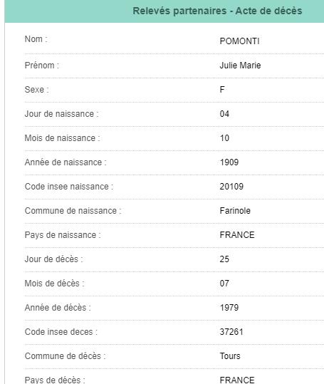
Task: Select the surname value POMONTI
Action: coord(239,41)
